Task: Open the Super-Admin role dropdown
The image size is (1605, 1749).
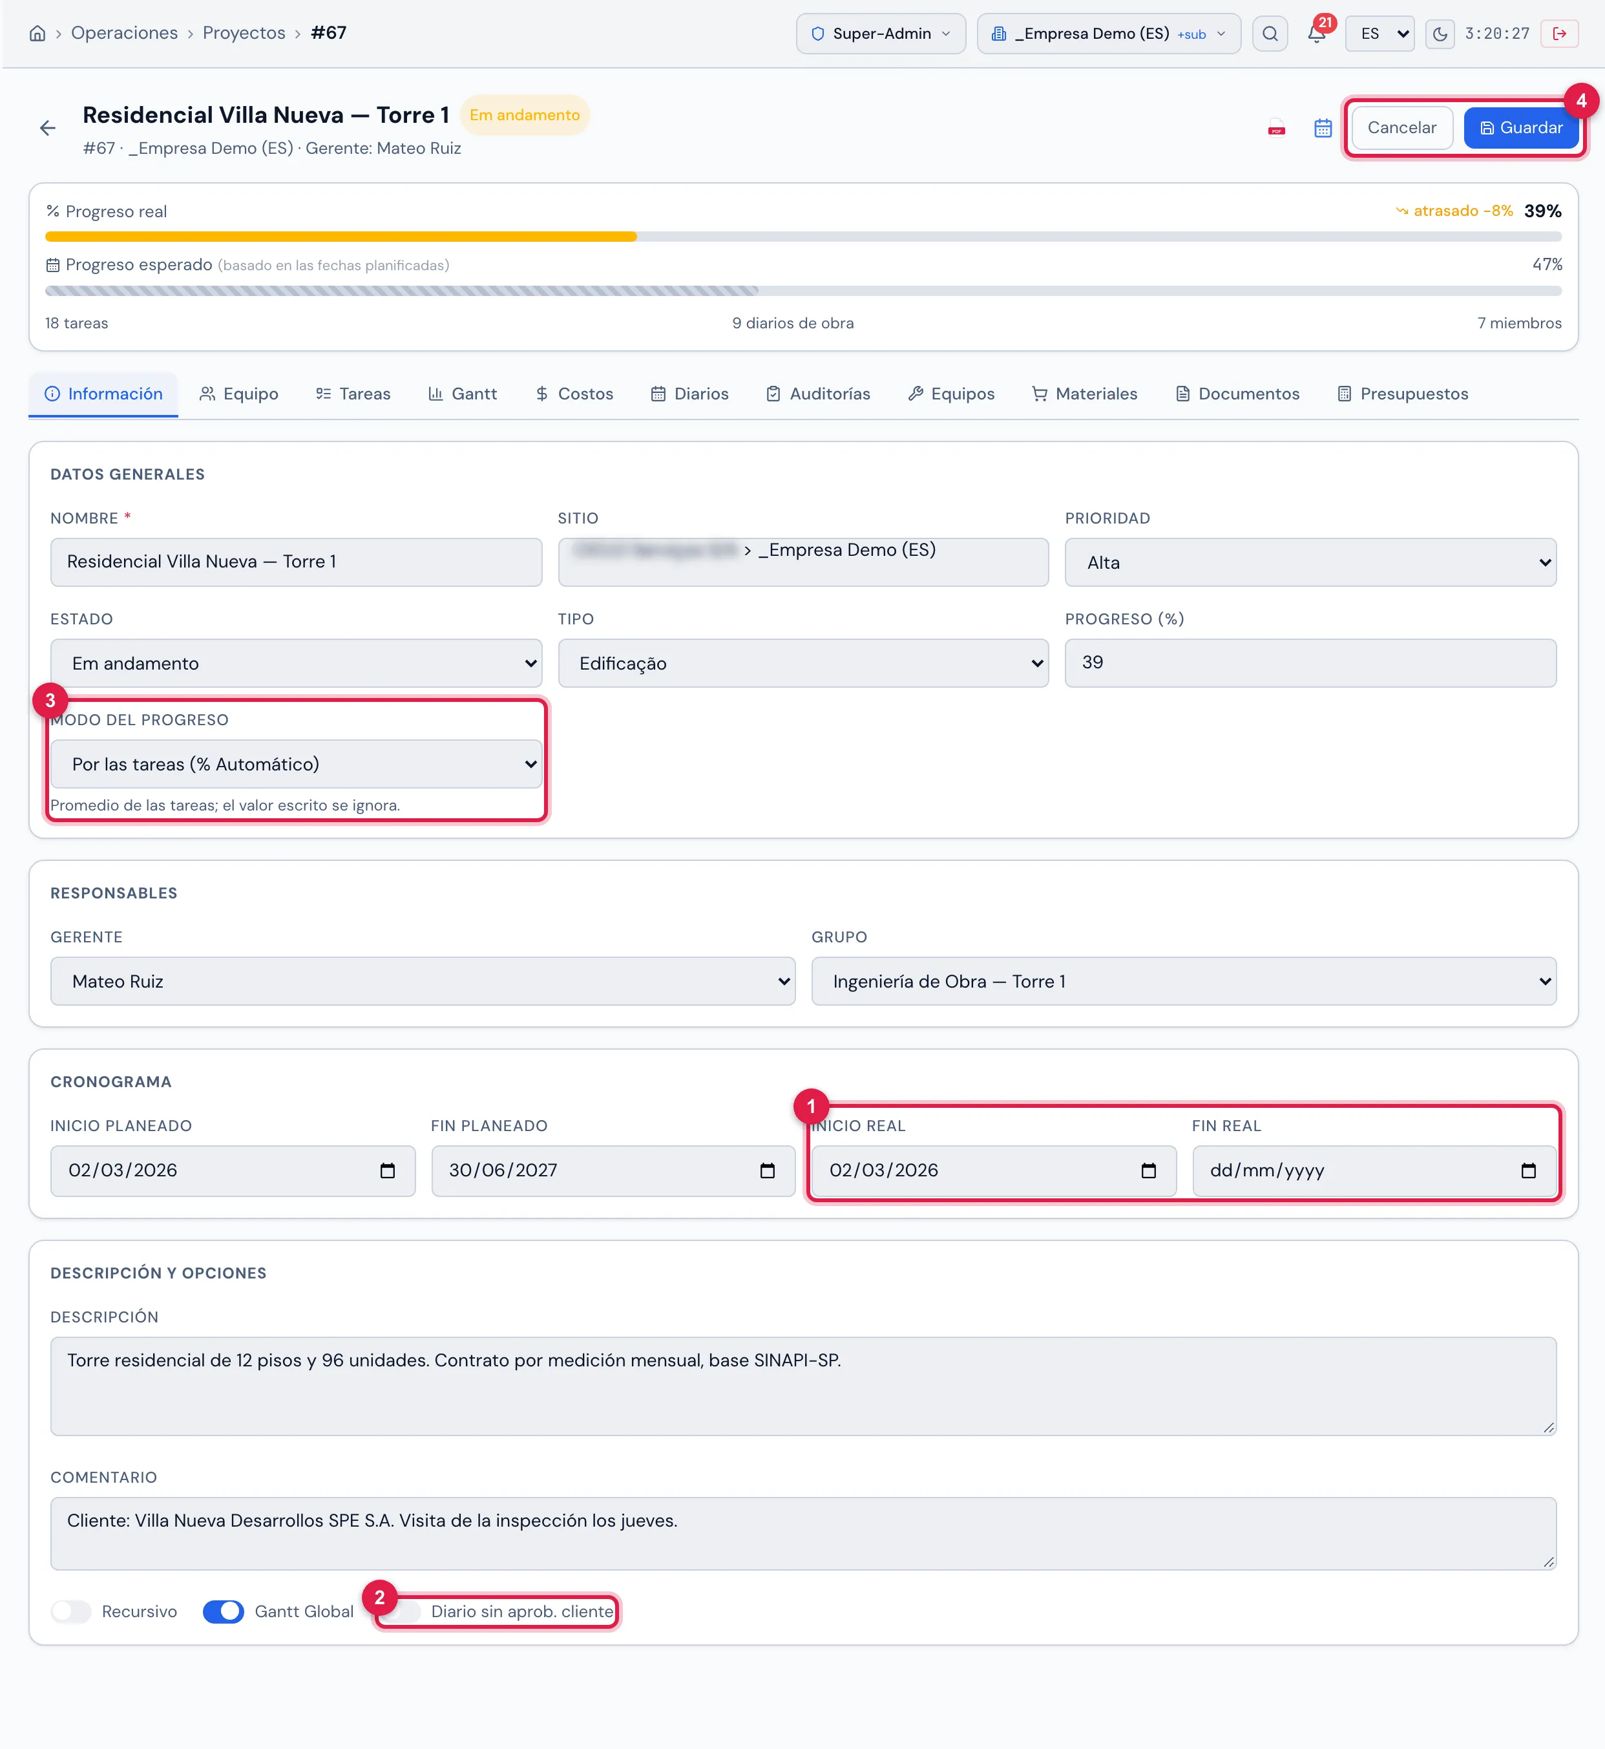Action: point(881,34)
